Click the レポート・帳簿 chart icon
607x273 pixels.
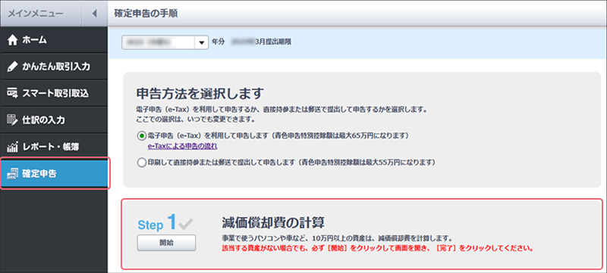click(13, 147)
